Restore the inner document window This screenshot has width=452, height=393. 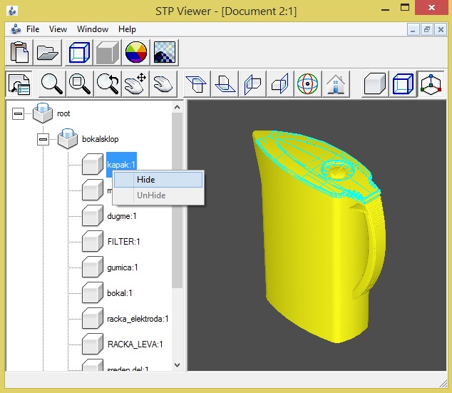427,30
